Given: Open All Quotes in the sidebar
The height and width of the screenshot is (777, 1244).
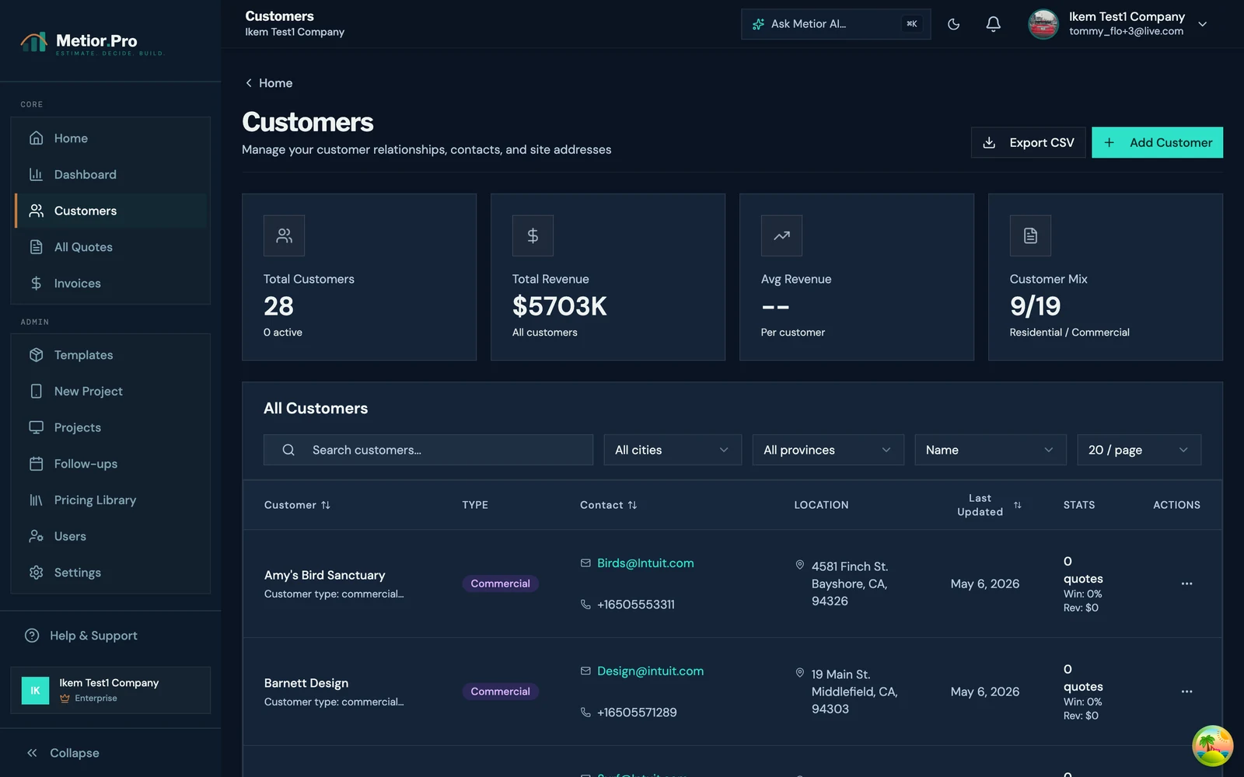Looking at the screenshot, I should tap(111, 247).
